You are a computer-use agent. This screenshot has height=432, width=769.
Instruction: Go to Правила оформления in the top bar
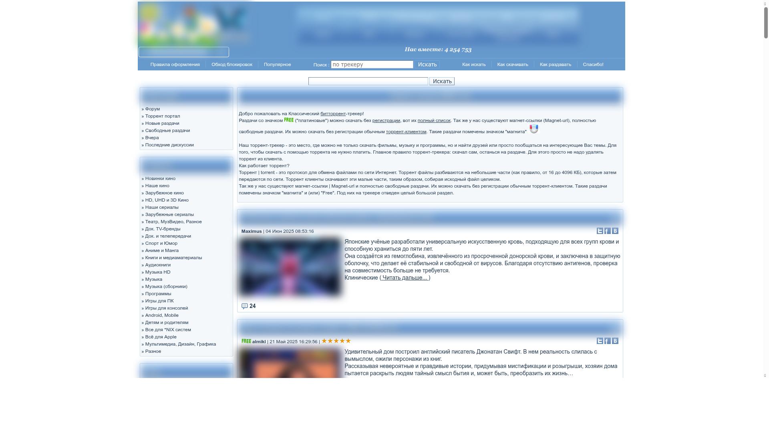(x=175, y=64)
